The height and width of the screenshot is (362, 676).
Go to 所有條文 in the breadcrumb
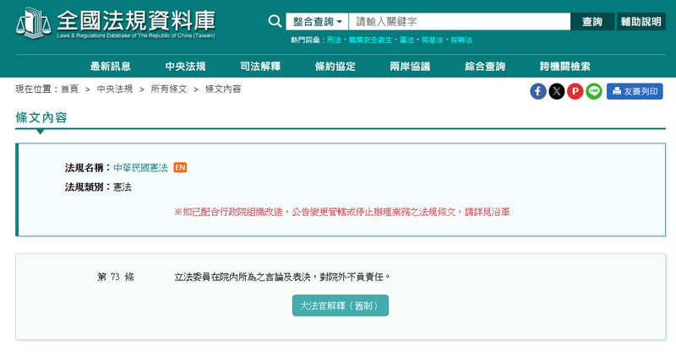[x=169, y=89]
